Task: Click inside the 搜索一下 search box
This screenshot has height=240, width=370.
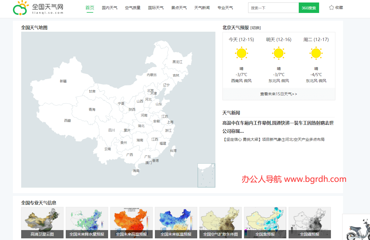Action: (x=273, y=8)
